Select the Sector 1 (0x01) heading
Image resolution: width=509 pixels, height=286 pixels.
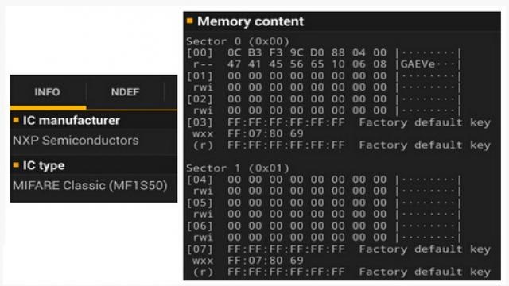(238, 168)
